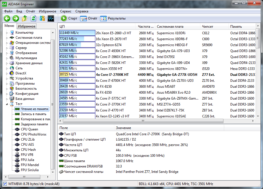Click the Поле column header

pyautogui.click(x=86, y=128)
